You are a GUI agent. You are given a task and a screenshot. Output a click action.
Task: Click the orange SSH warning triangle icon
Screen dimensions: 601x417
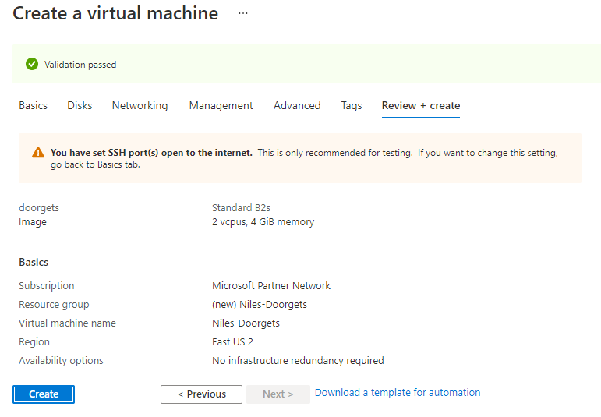pos(38,153)
